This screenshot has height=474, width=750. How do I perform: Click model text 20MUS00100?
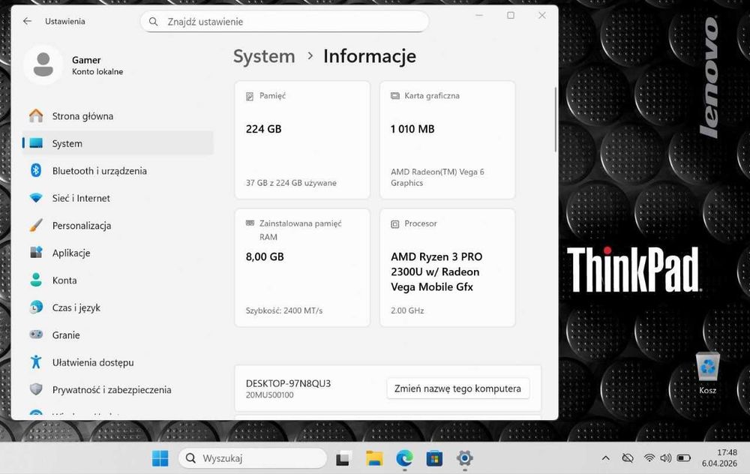point(270,395)
